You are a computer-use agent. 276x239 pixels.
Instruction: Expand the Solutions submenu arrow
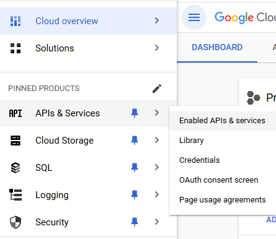[157, 48]
